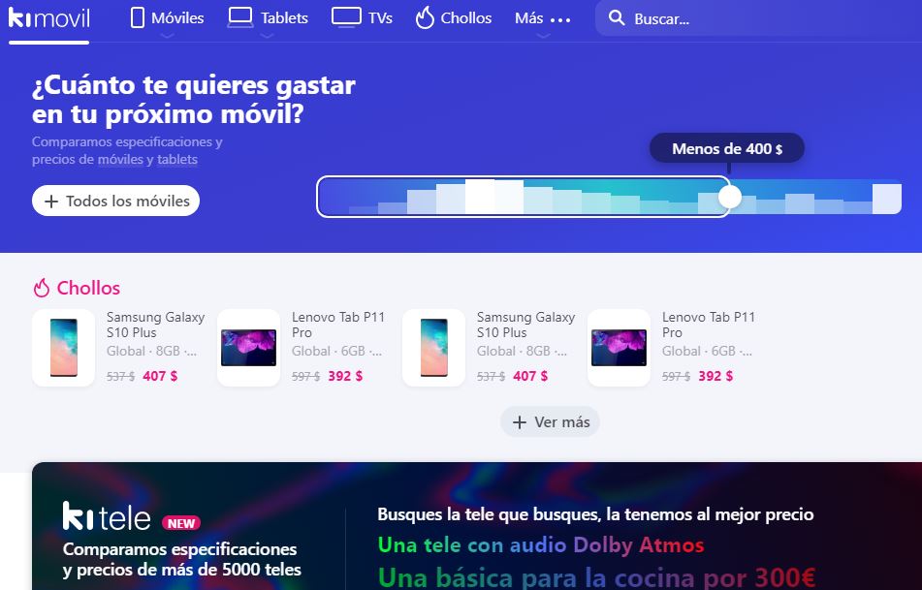This screenshot has width=922, height=590.
Task: Open the first Lenovo Tab P11 Pro thumbnail
Action: click(249, 348)
